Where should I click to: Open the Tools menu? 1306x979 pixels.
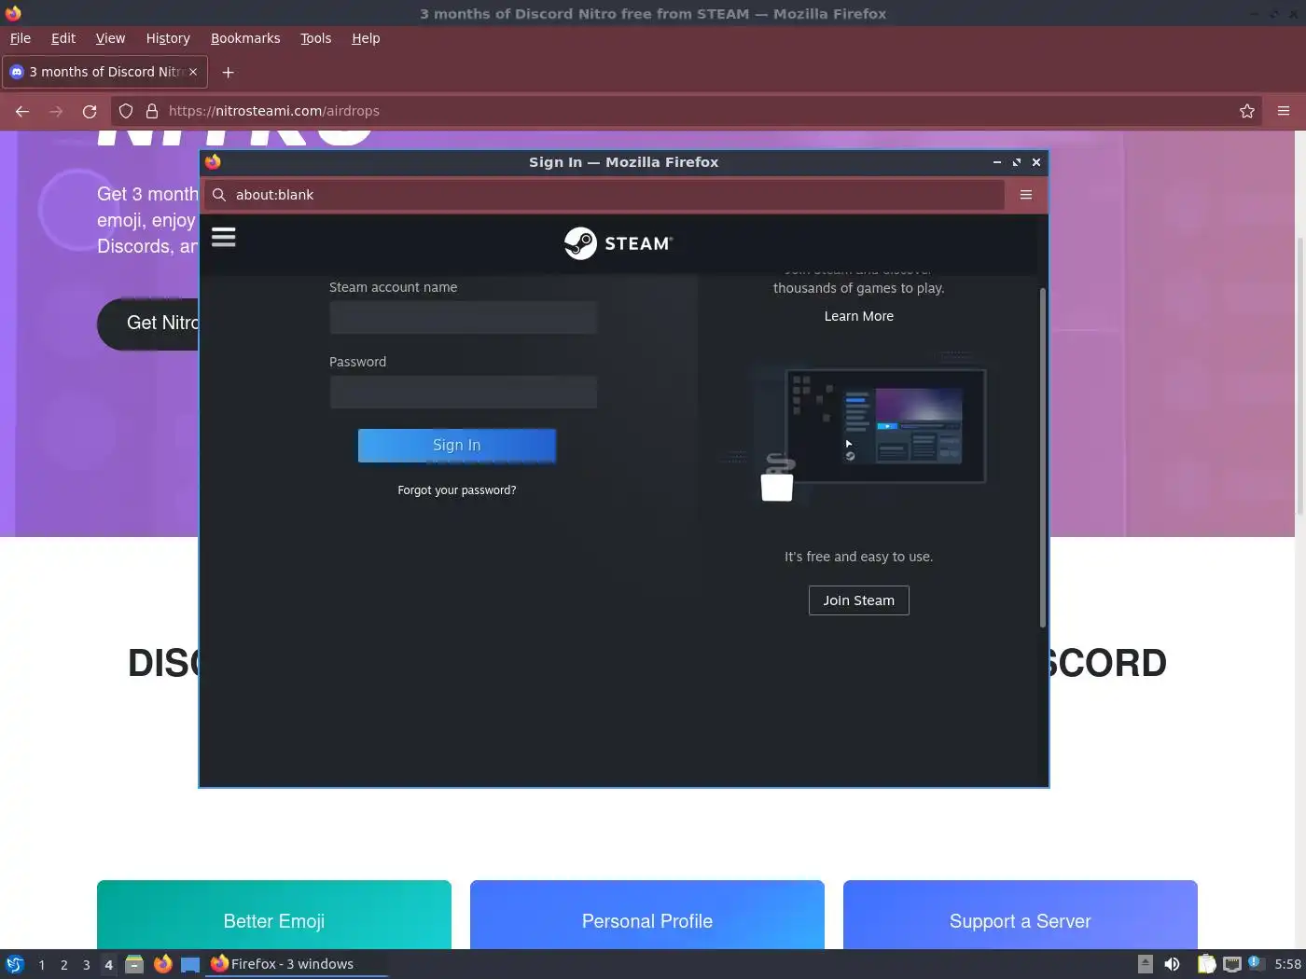point(315,38)
